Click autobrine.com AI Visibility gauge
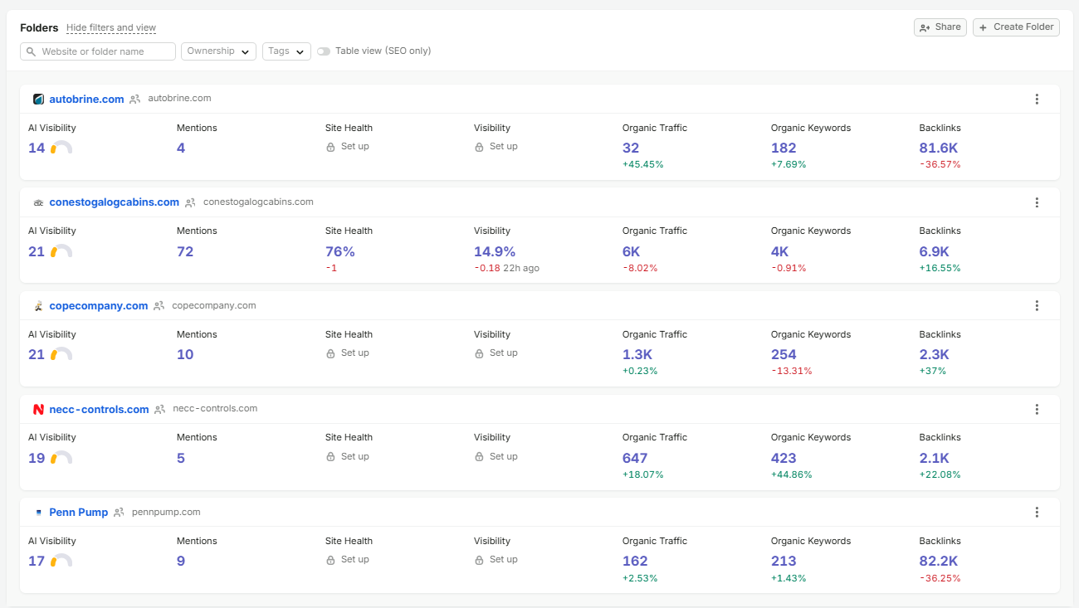The image size is (1079, 608). click(61, 148)
